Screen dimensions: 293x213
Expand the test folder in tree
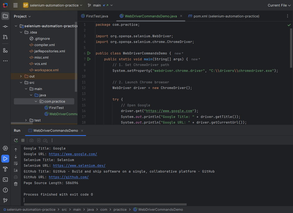(26, 120)
